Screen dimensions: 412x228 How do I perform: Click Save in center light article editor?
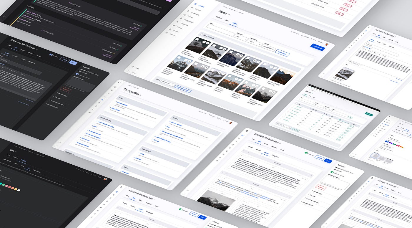pyautogui.click(x=328, y=161)
